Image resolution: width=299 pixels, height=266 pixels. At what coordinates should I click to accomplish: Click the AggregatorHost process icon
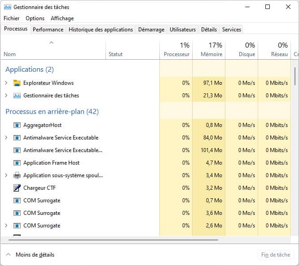tap(17, 125)
